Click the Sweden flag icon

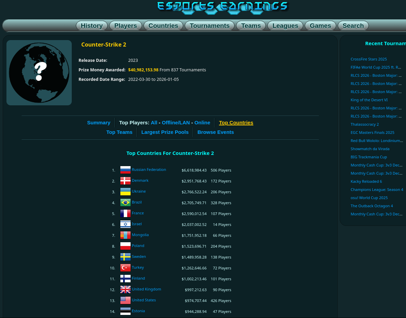coord(125,257)
